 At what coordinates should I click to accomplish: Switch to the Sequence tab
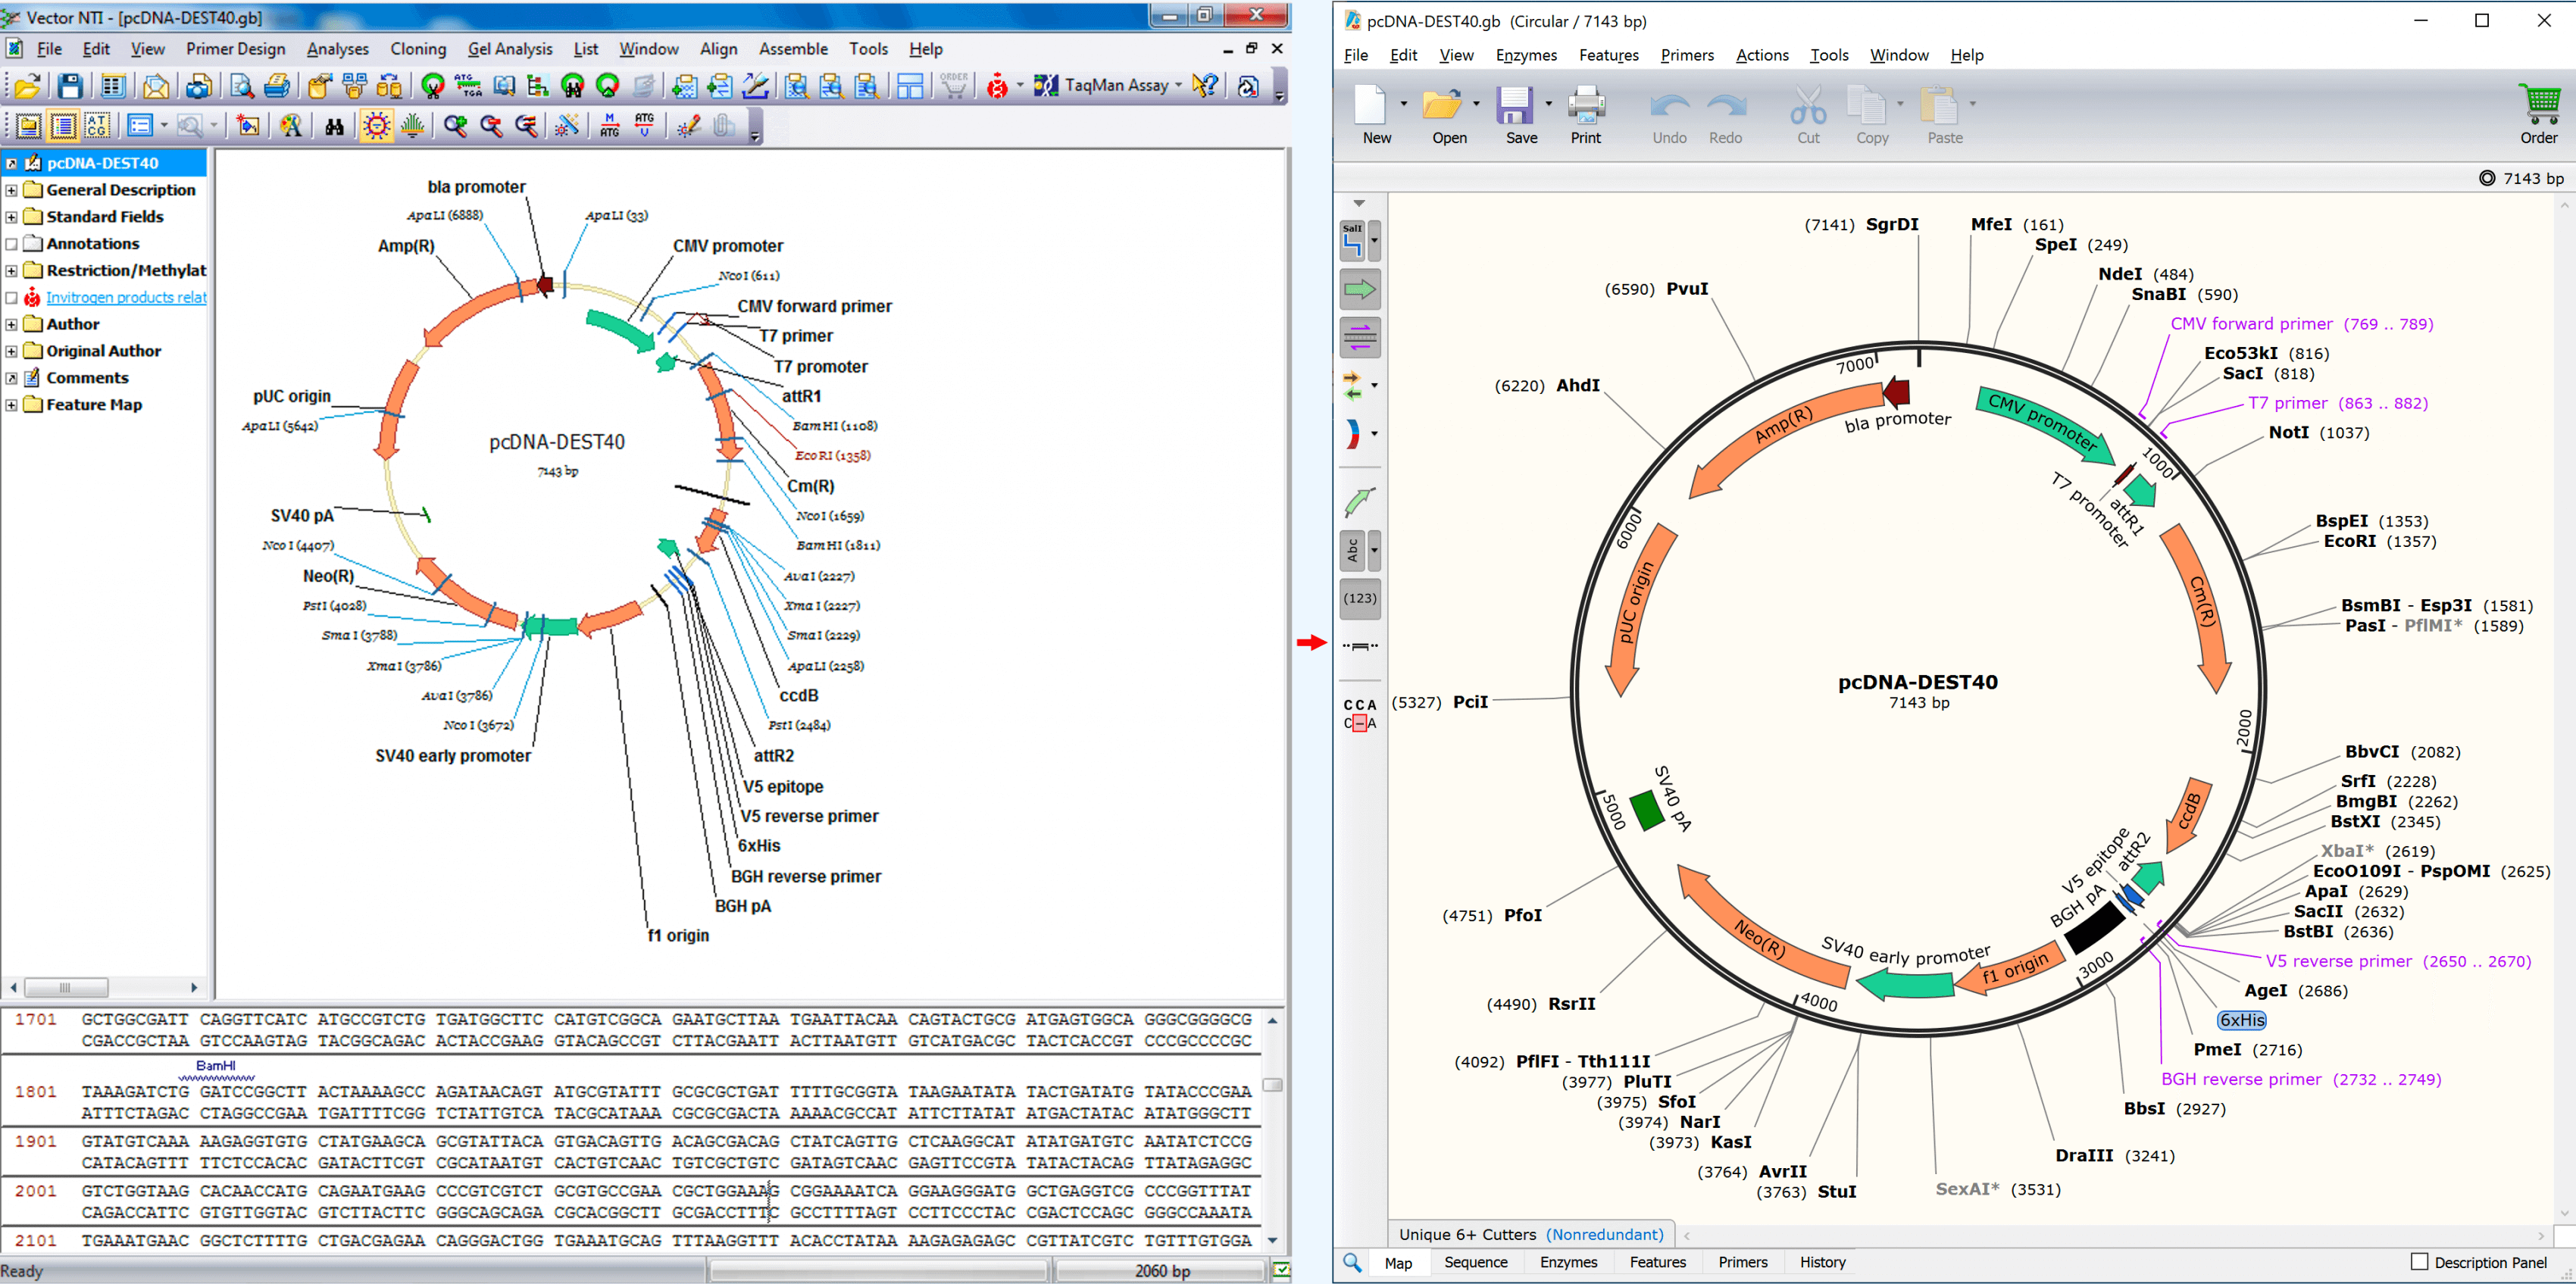coord(1476,1262)
